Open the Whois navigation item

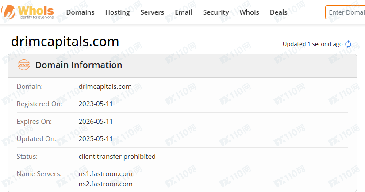click(249, 12)
